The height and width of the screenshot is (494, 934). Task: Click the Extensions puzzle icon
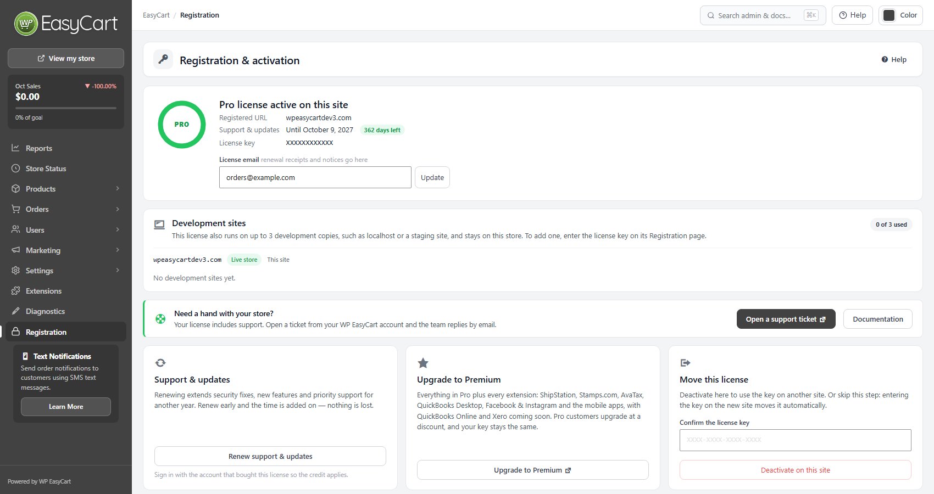click(15, 291)
